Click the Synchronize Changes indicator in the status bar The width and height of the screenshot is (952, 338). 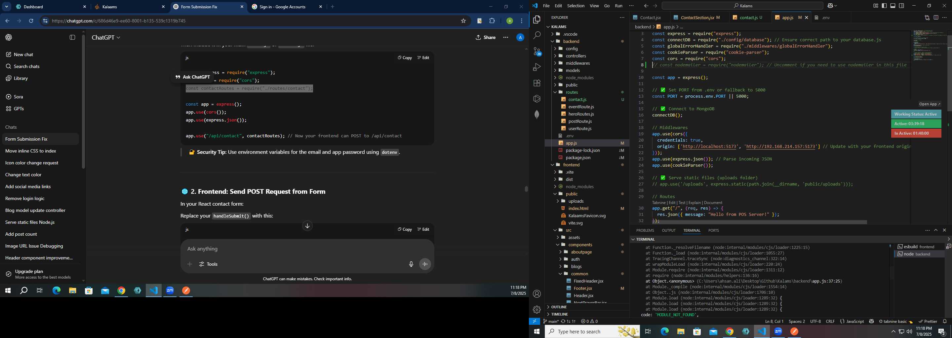[568, 321]
